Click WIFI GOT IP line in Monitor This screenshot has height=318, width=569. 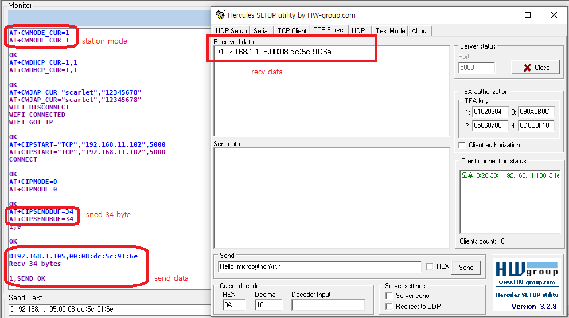click(31, 122)
